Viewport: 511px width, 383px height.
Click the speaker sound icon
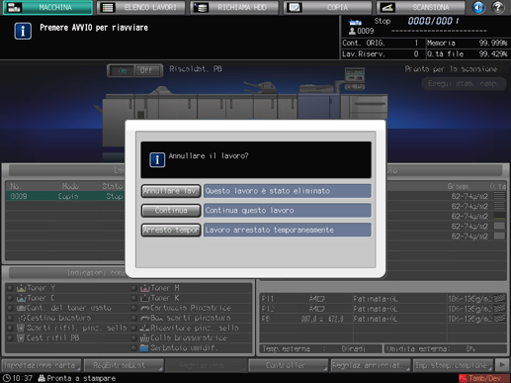478,7
